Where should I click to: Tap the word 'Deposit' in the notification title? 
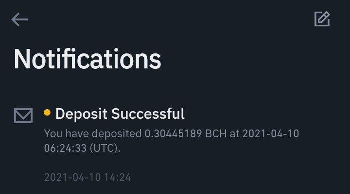coord(82,114)
